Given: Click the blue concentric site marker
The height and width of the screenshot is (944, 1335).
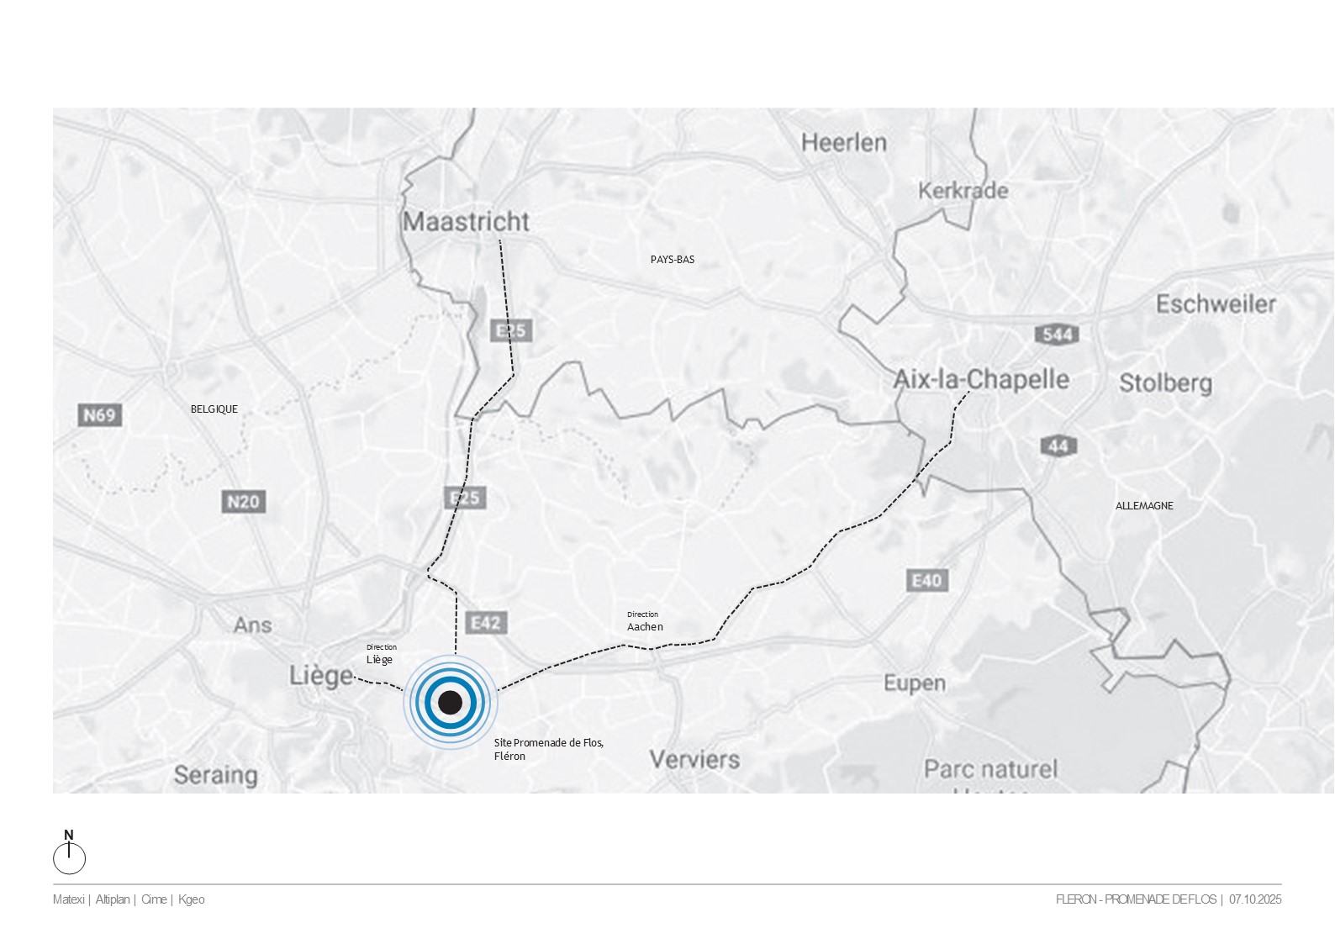Looking at the screenshot, I should point(451,702).
